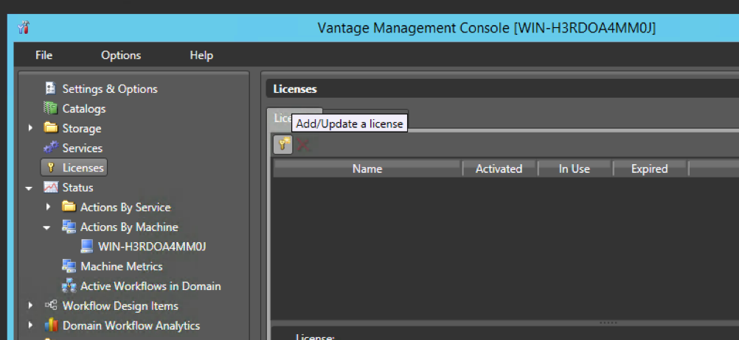
Task: Select Actions By Service label
Action: pyautogui.click(x=125, y=208)
